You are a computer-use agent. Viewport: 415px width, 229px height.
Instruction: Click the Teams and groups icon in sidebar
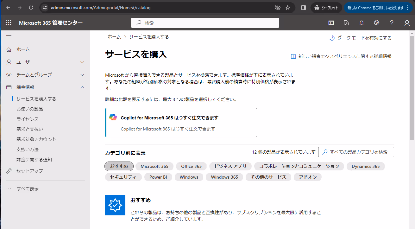(x=9, y=75)
